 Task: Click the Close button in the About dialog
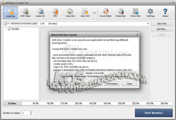click(x=129, y=84)
